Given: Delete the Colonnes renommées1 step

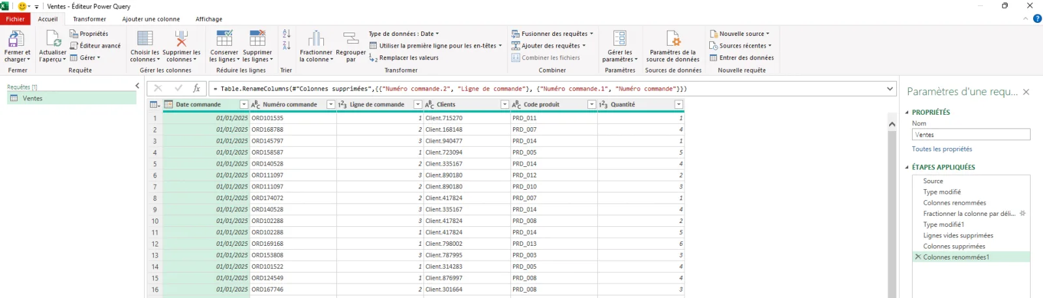Looking at the screenshot, I should click(x=918, y=257).
